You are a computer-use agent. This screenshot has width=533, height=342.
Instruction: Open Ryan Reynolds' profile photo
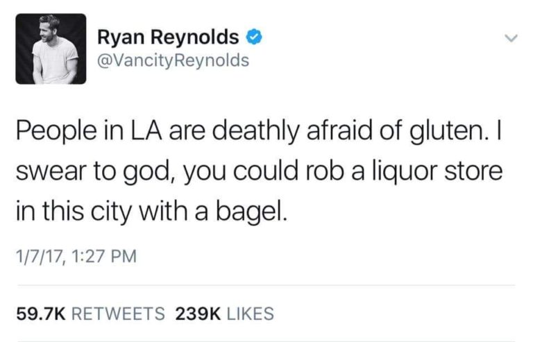point(51,49)
